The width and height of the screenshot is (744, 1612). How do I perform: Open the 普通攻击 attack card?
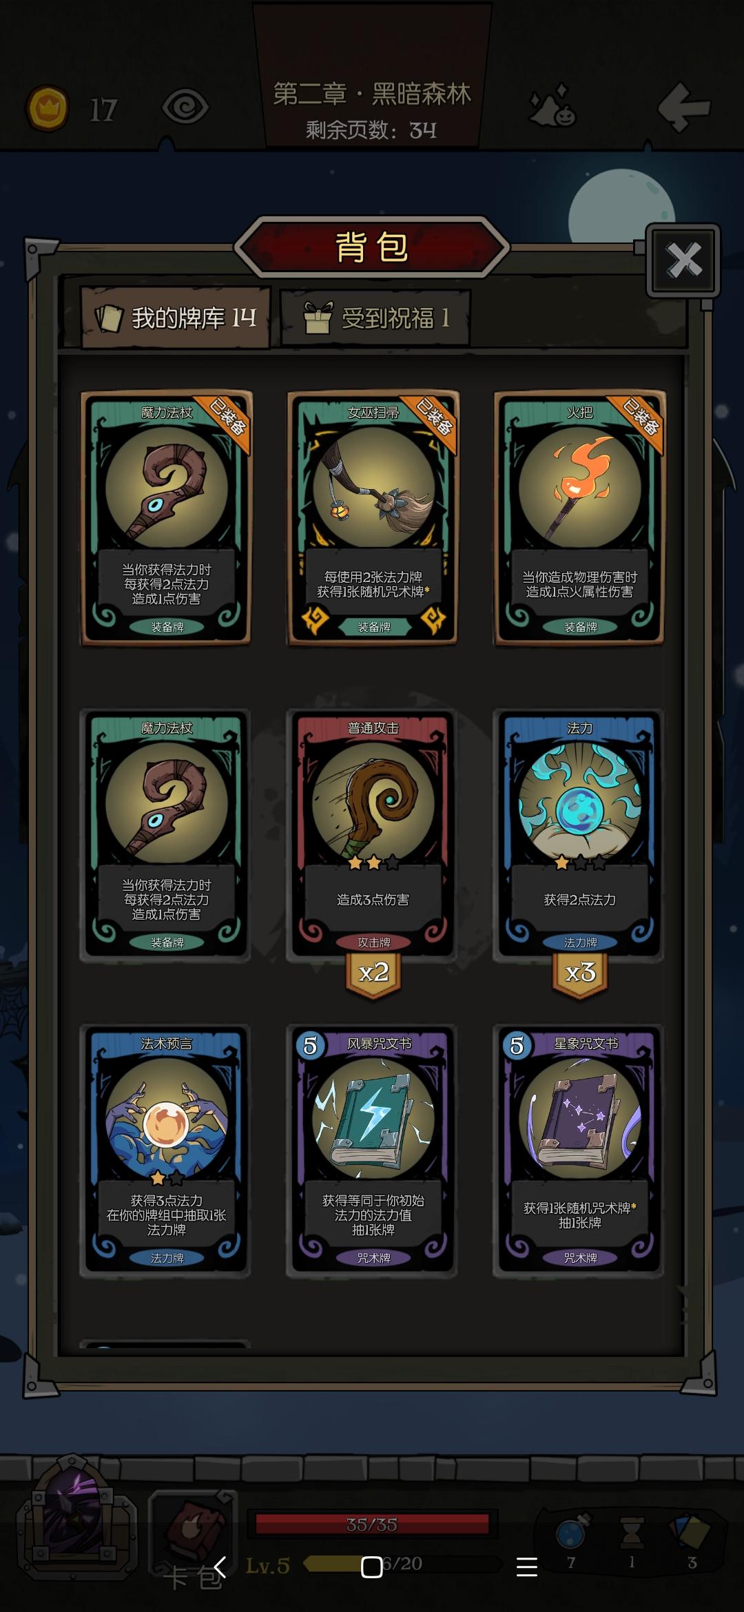373,834
